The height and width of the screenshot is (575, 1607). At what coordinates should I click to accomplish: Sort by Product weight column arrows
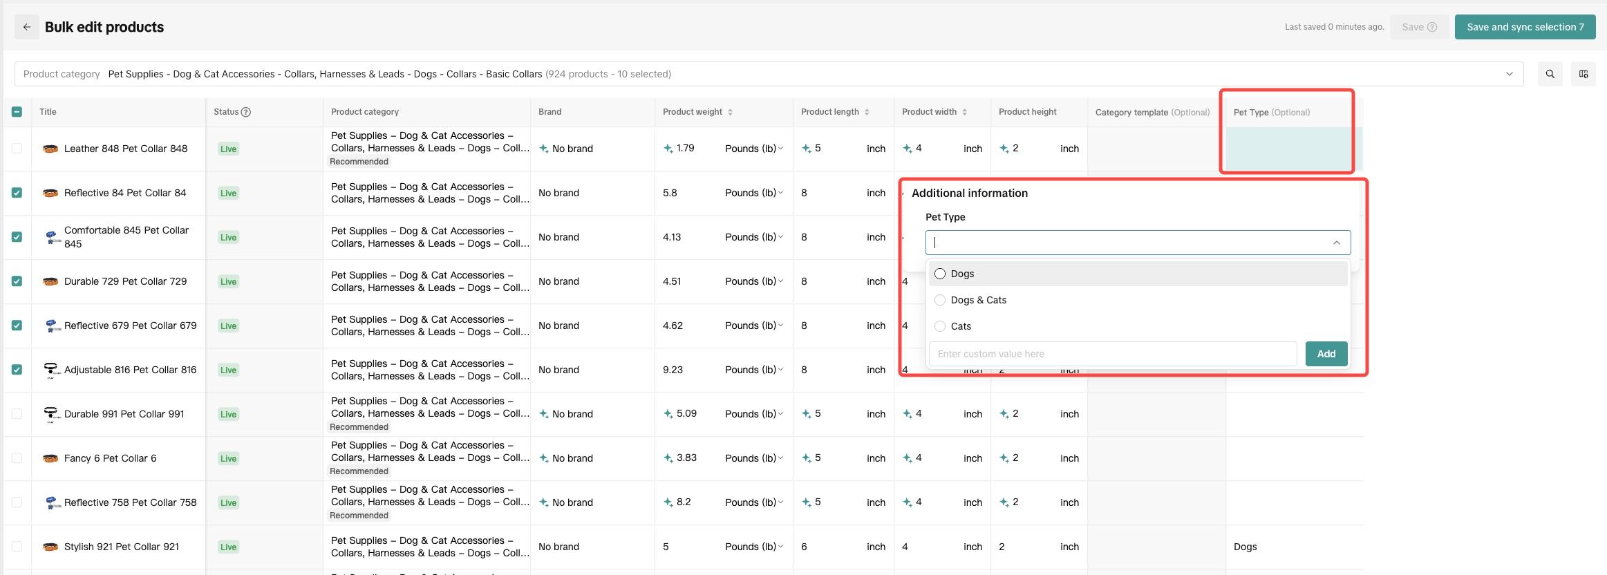(x=730, y=112)
